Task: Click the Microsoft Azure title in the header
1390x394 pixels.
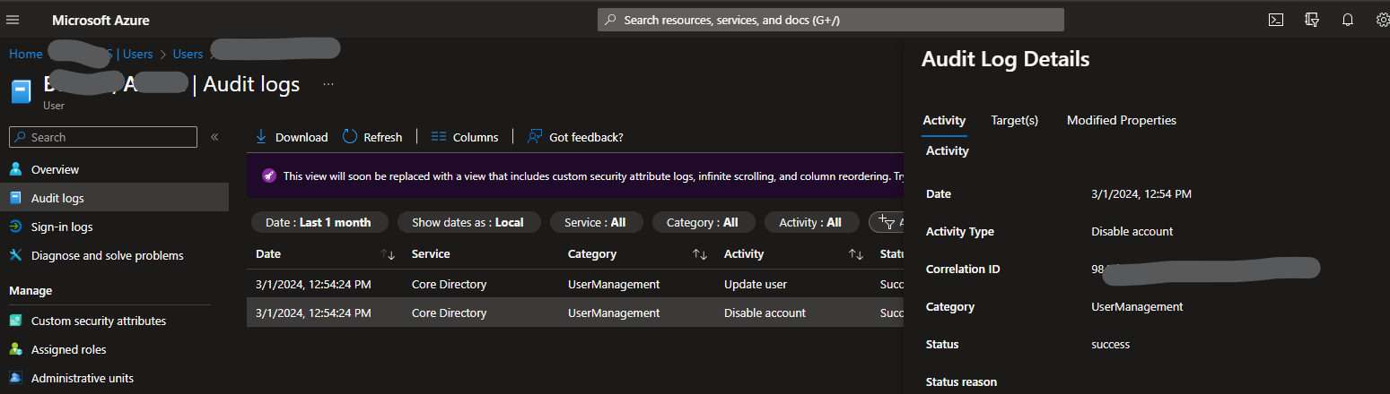Action: [x=101, y=20]
